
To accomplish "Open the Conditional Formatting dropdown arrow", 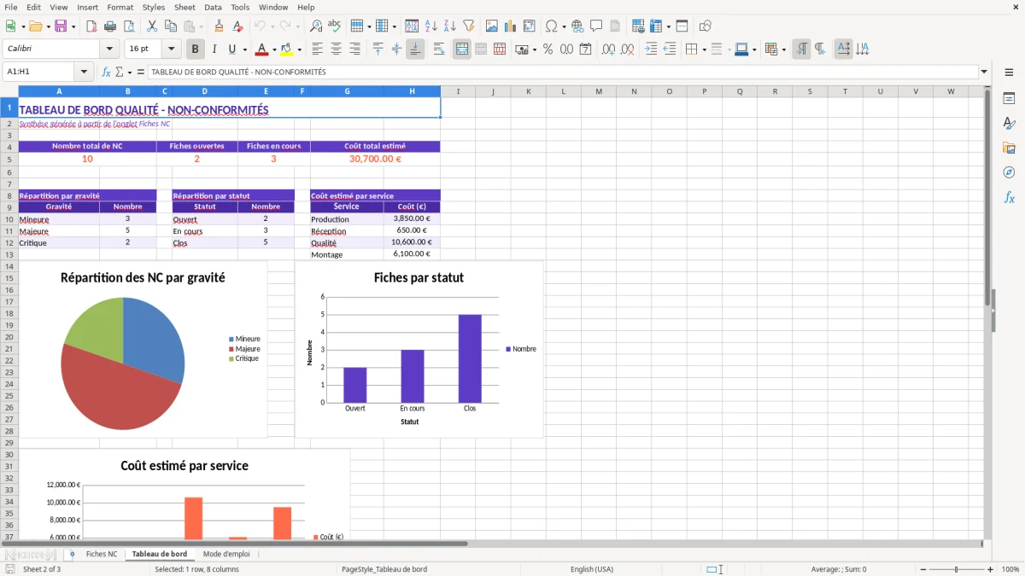I will tap(783, 49).
